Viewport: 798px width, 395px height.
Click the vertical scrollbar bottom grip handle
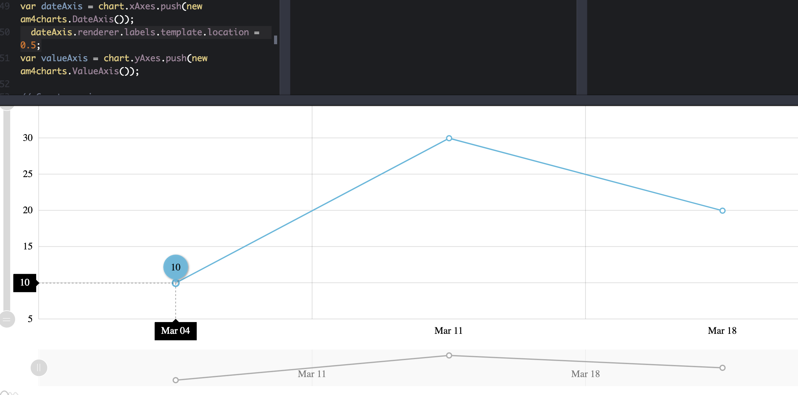[x=7, y=319]
